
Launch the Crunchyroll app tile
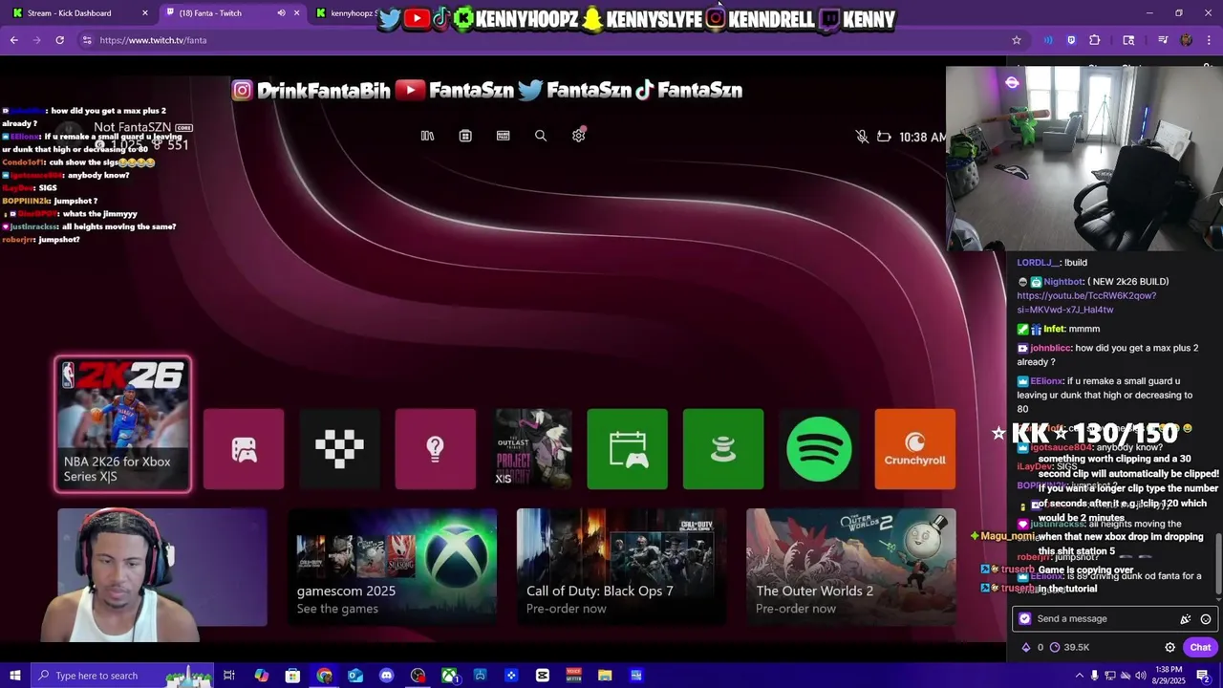coord(915,449)
